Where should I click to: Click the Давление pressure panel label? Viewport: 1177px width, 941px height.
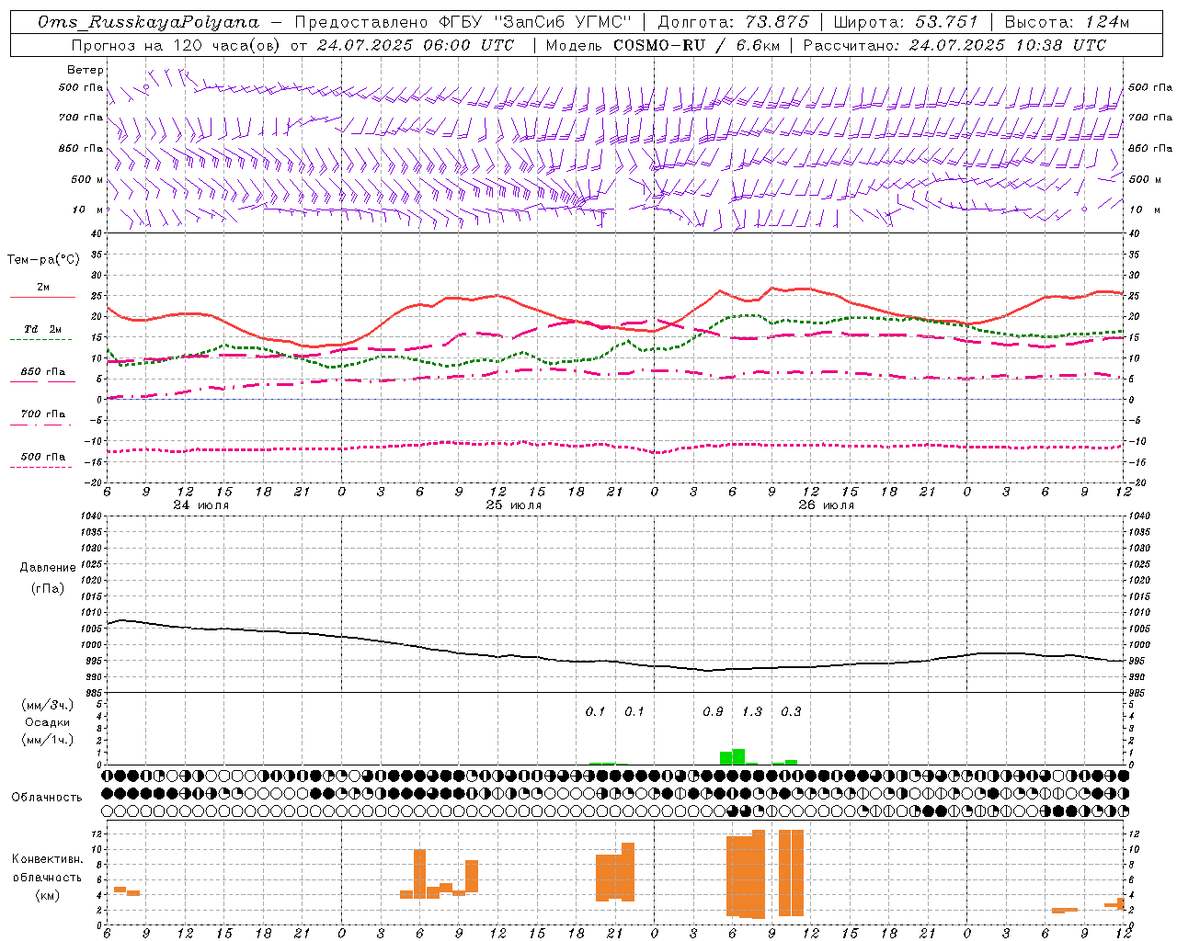click(x=48, y=568)
